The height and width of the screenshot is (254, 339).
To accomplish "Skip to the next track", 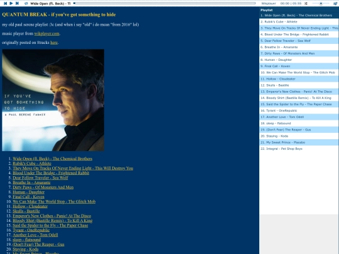I will 18,4.
